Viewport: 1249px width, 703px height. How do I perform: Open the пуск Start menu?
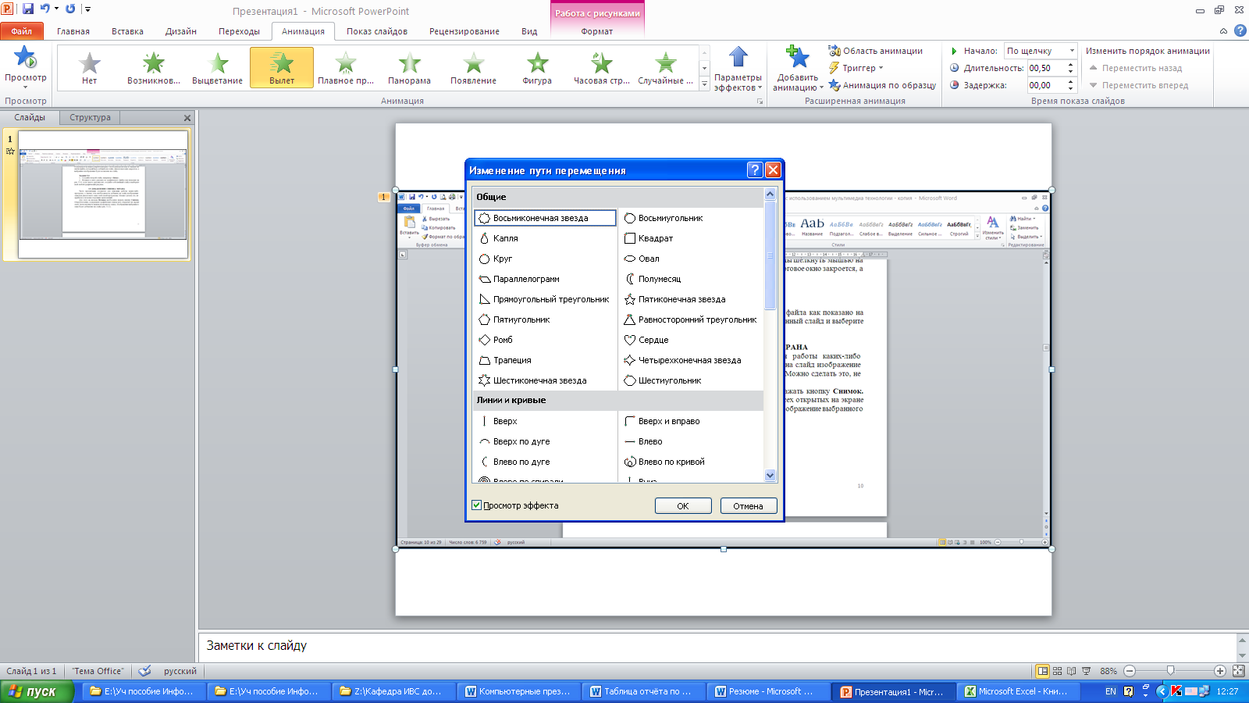coord(37,691)
